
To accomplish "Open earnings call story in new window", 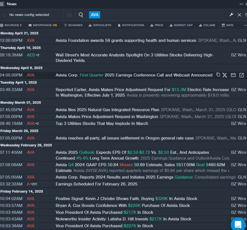I will tap(241, 75).
